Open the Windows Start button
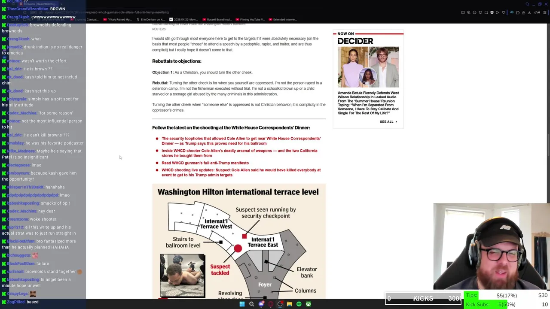The height and width of the screenshot is (309, 550). (x=242, y=304)
